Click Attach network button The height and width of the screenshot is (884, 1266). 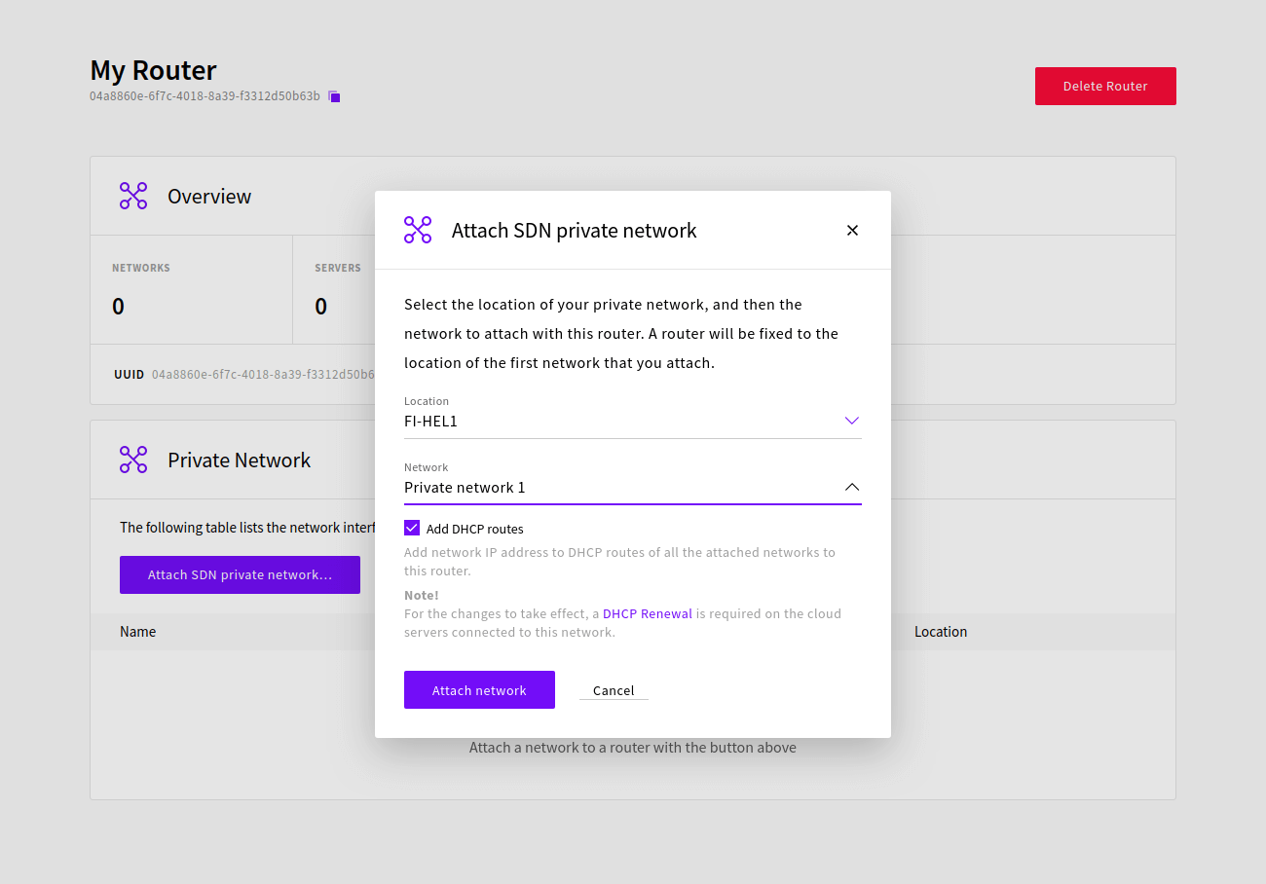click(x=479, y=690)
